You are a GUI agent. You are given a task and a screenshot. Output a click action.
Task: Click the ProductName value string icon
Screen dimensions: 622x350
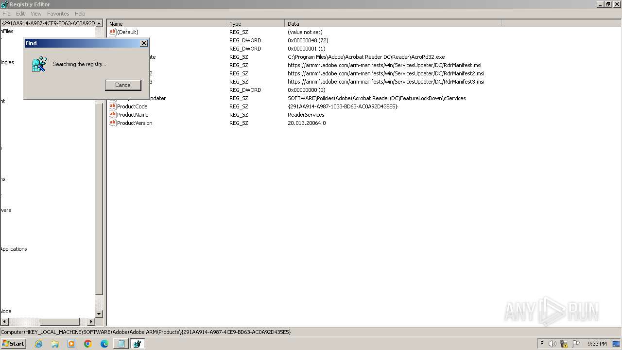(113, 115)
